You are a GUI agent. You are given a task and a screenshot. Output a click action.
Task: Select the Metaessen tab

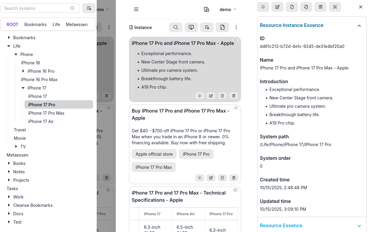click(77, 25)
